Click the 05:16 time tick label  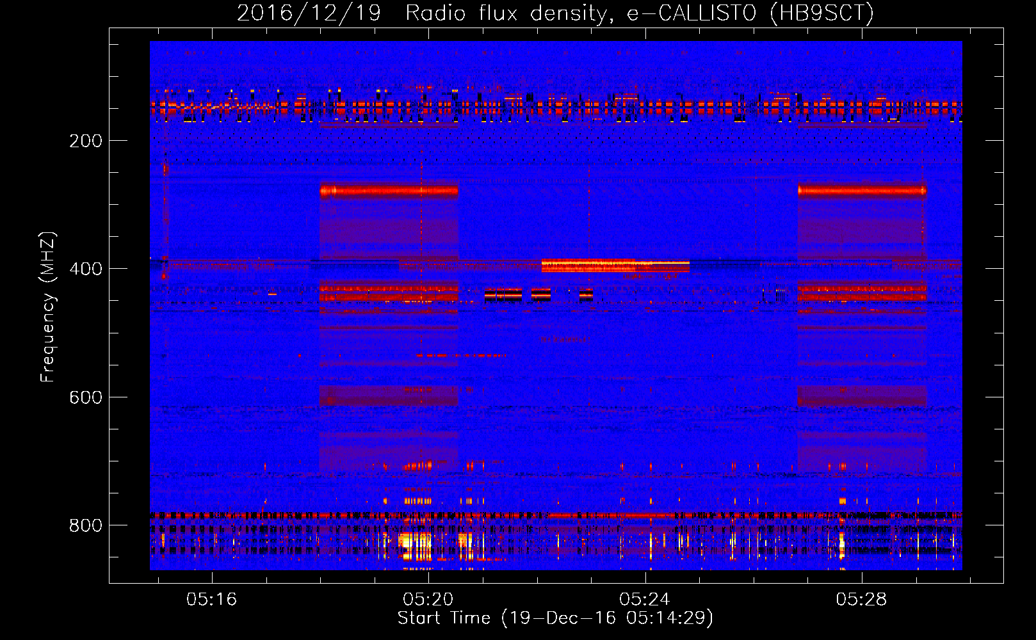[x=211, y=599]
